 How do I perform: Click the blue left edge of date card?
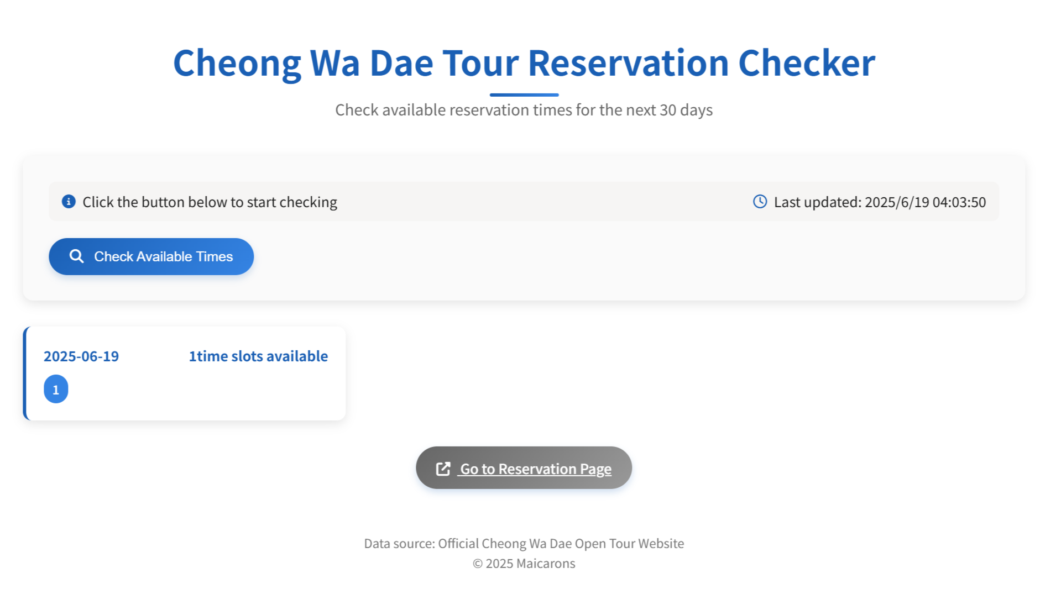(24, 374)
